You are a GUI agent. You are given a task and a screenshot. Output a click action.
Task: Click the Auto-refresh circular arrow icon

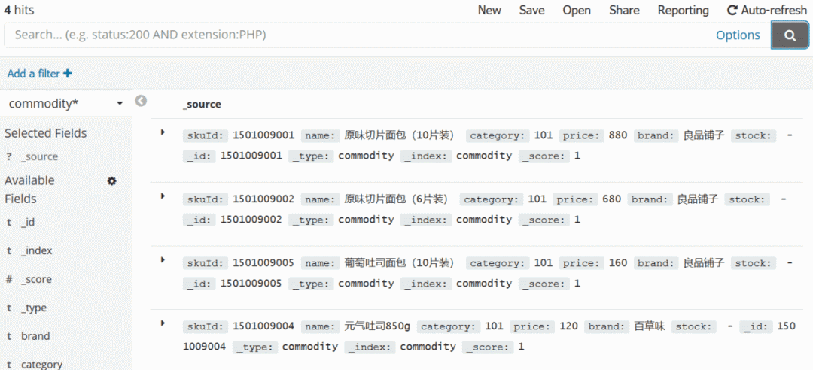tap(732, 11)
